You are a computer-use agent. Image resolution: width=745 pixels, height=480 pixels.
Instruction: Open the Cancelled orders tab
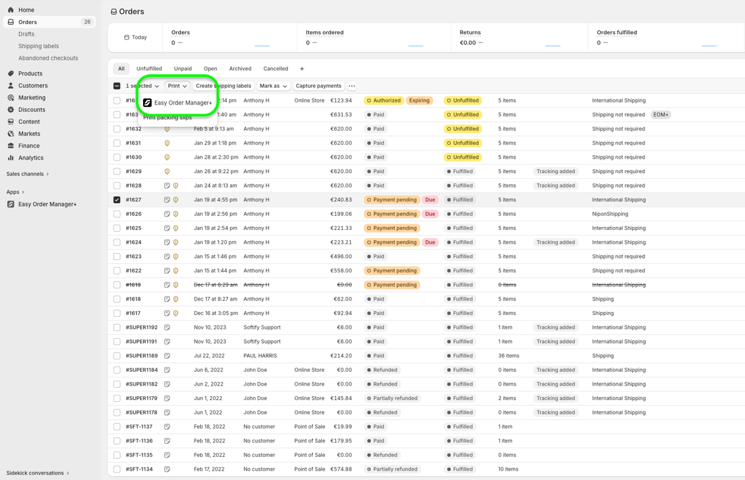coord(276,69)
